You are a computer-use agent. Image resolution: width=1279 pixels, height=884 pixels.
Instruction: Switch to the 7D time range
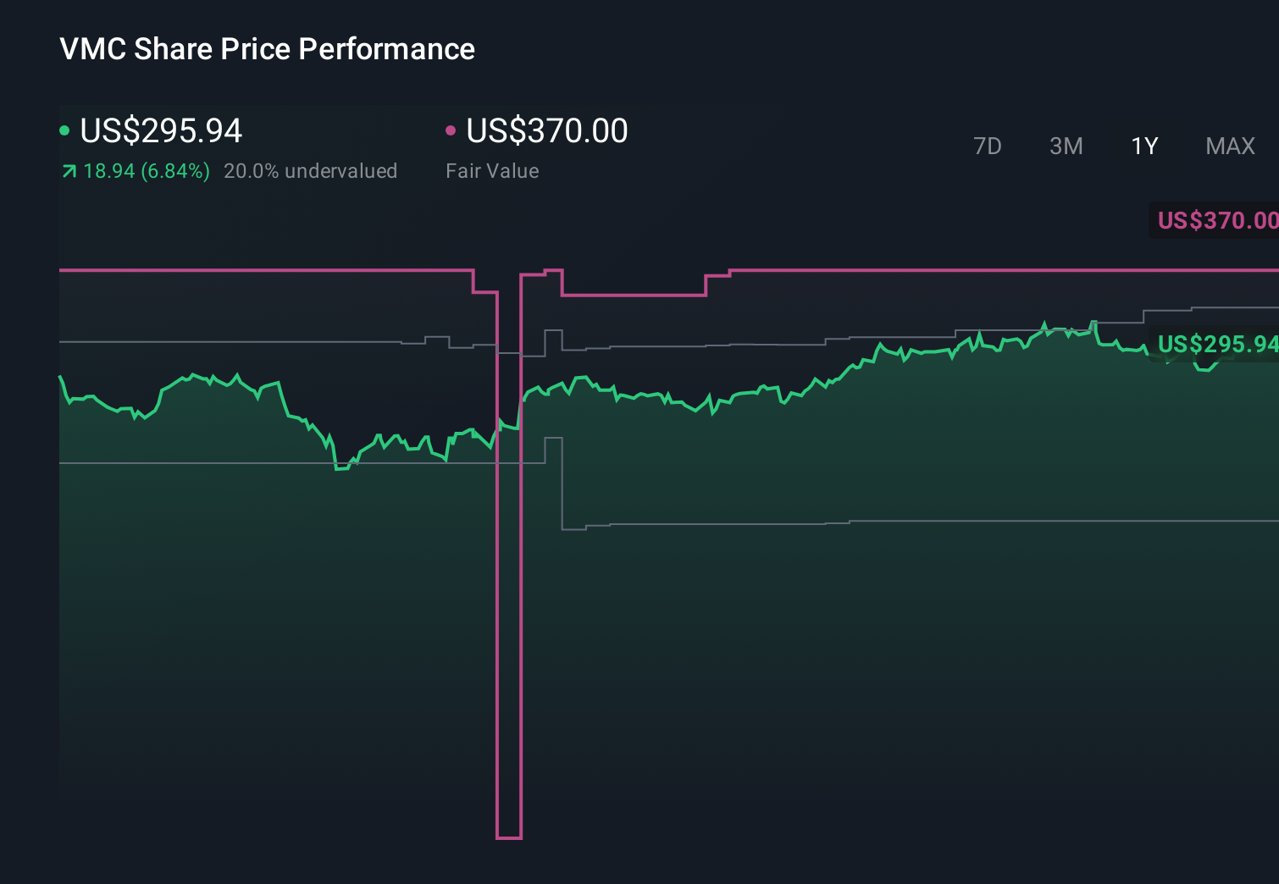pyautogui.click(x=988, y=146)
